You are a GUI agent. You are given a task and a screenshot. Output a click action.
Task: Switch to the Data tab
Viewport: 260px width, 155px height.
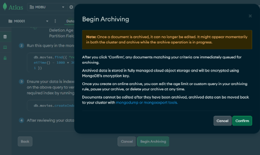70,21
